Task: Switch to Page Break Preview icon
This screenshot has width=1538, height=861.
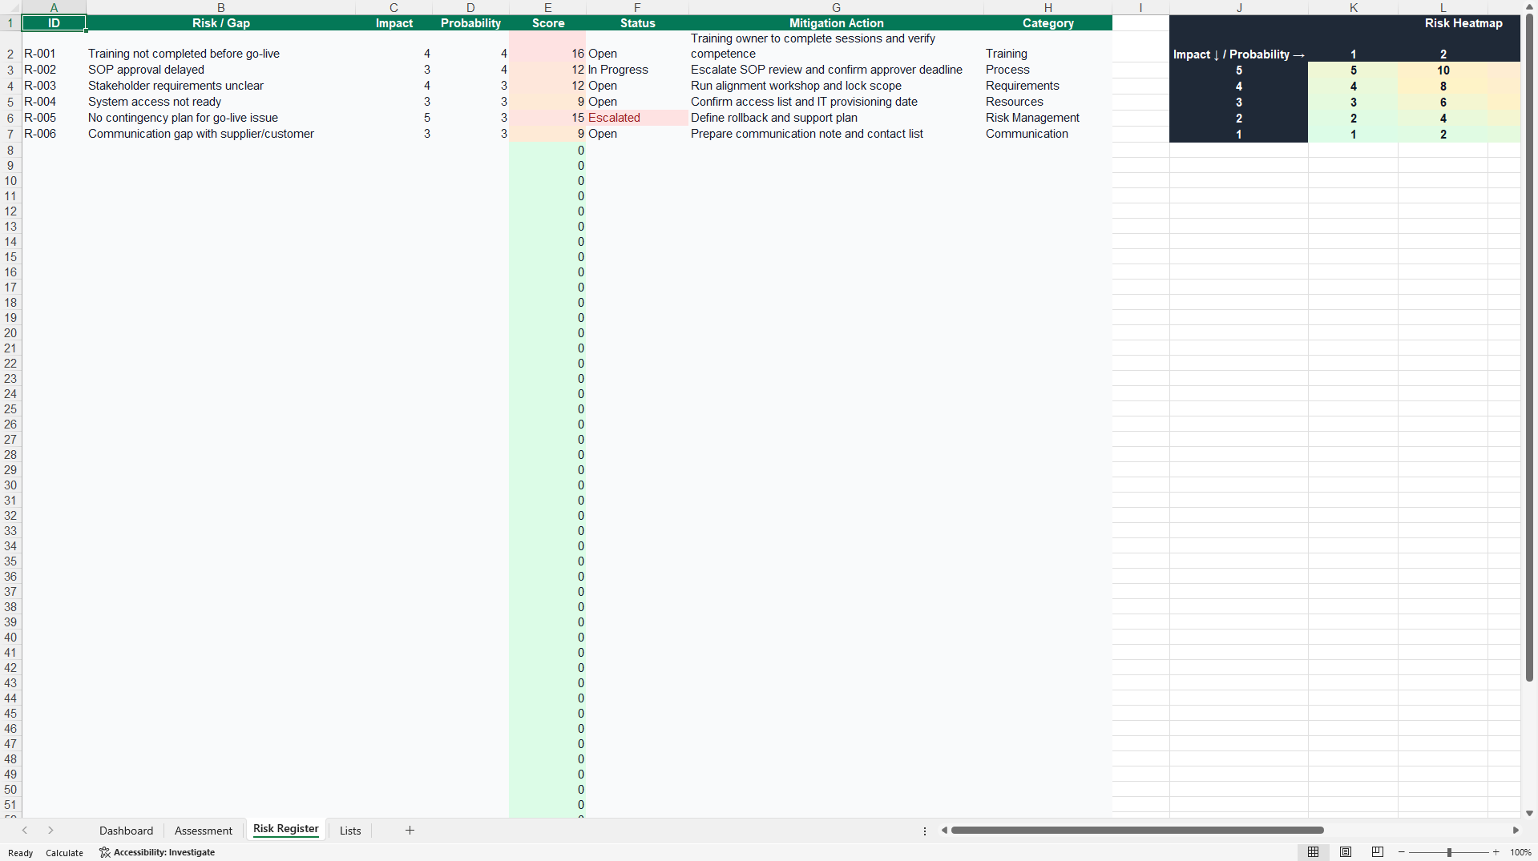Action: [x=1378, y=852]
